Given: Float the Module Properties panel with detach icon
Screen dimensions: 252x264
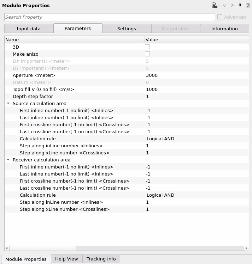Looking at the screenshot, I should click(x=248, y=5).
